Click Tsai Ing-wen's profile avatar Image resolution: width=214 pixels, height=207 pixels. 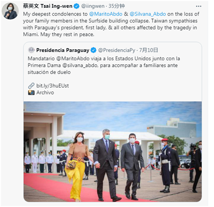tap(10, 11)
